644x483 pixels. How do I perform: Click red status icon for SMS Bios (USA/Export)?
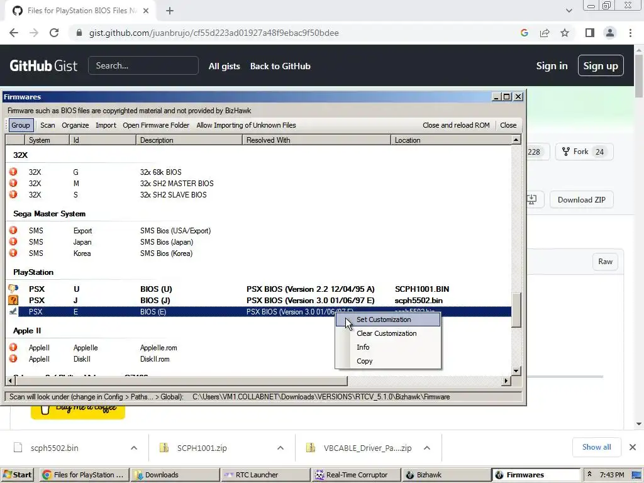point(14,230)
